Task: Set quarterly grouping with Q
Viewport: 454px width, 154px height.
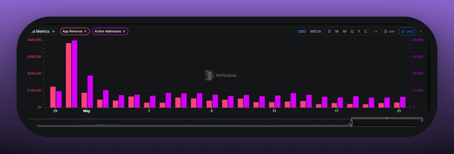Action: tap(352, 31)
